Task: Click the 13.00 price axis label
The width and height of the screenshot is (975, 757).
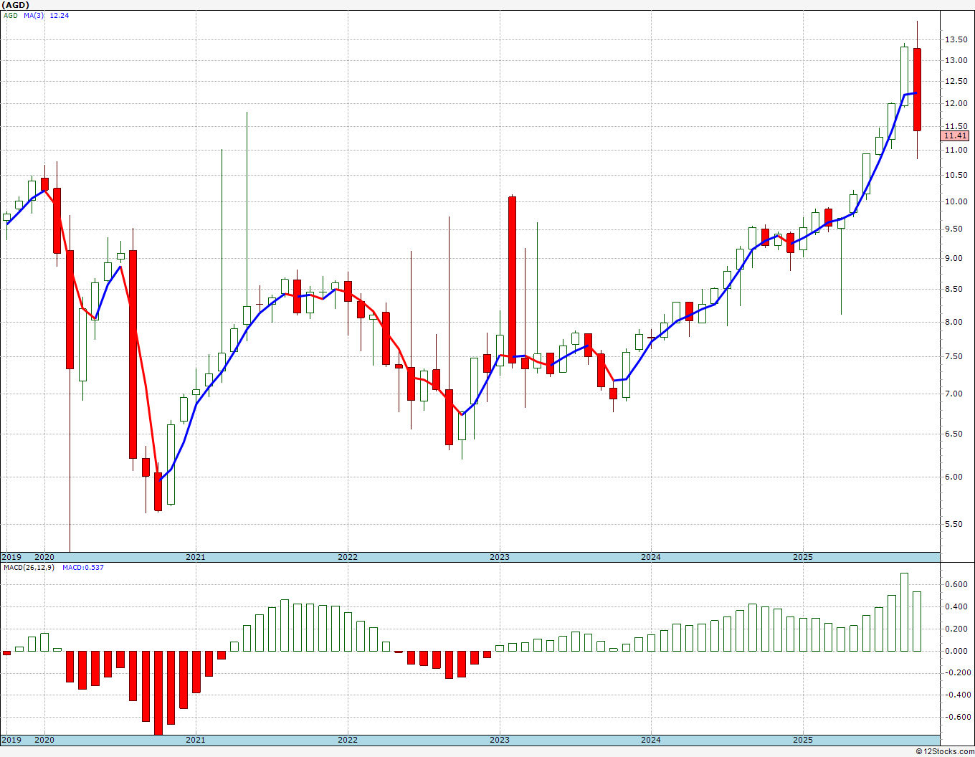Action: (956, 60)
